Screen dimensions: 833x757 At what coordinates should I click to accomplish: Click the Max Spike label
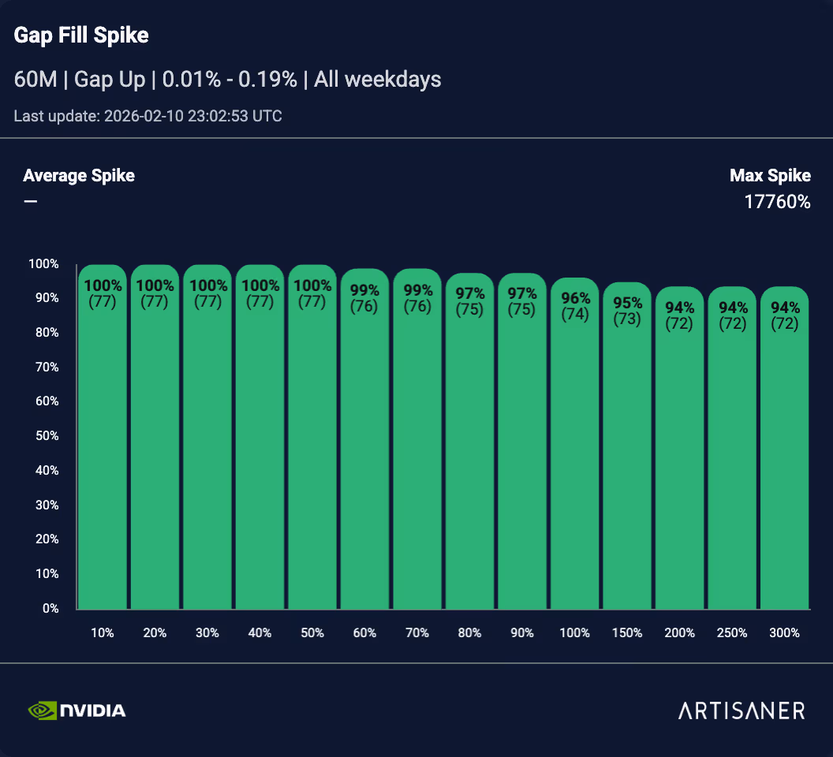[x=771, y=175]
